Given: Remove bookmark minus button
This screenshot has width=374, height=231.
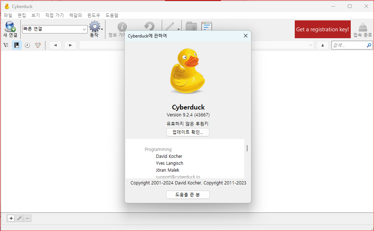Looking at the screenshot, I should (x=27, y=218).
